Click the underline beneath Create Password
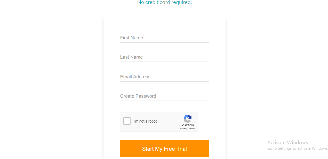Image resolution: width=328 pixels, height=159 pixels. (x=164, y=101)
